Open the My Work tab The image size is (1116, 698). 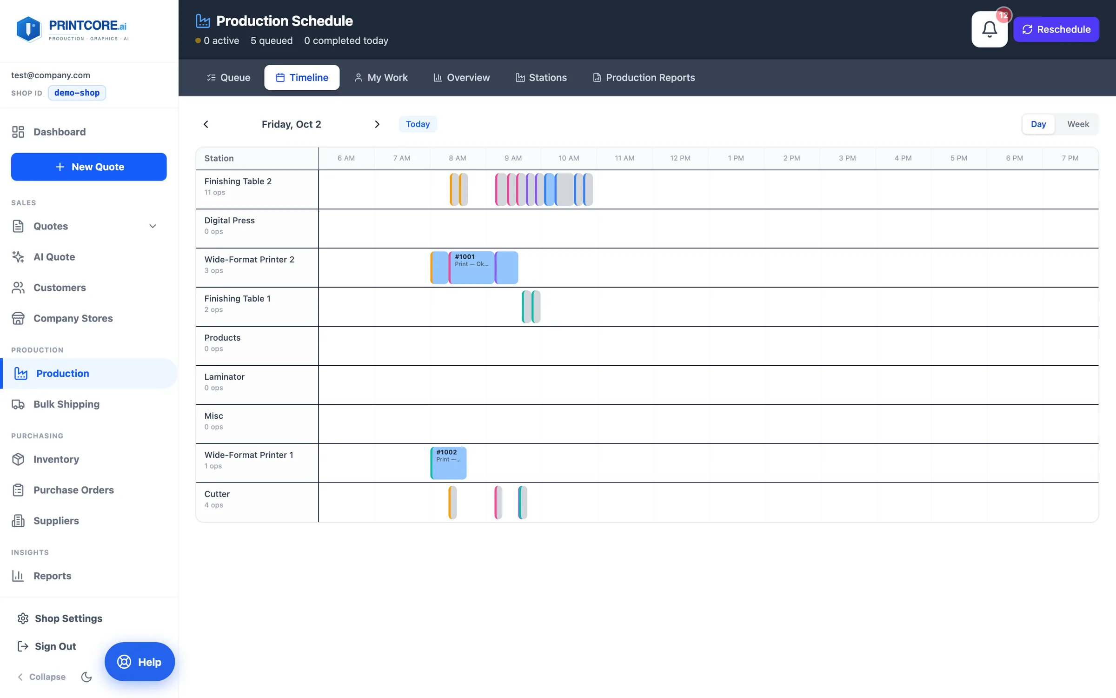click(381, 78)
